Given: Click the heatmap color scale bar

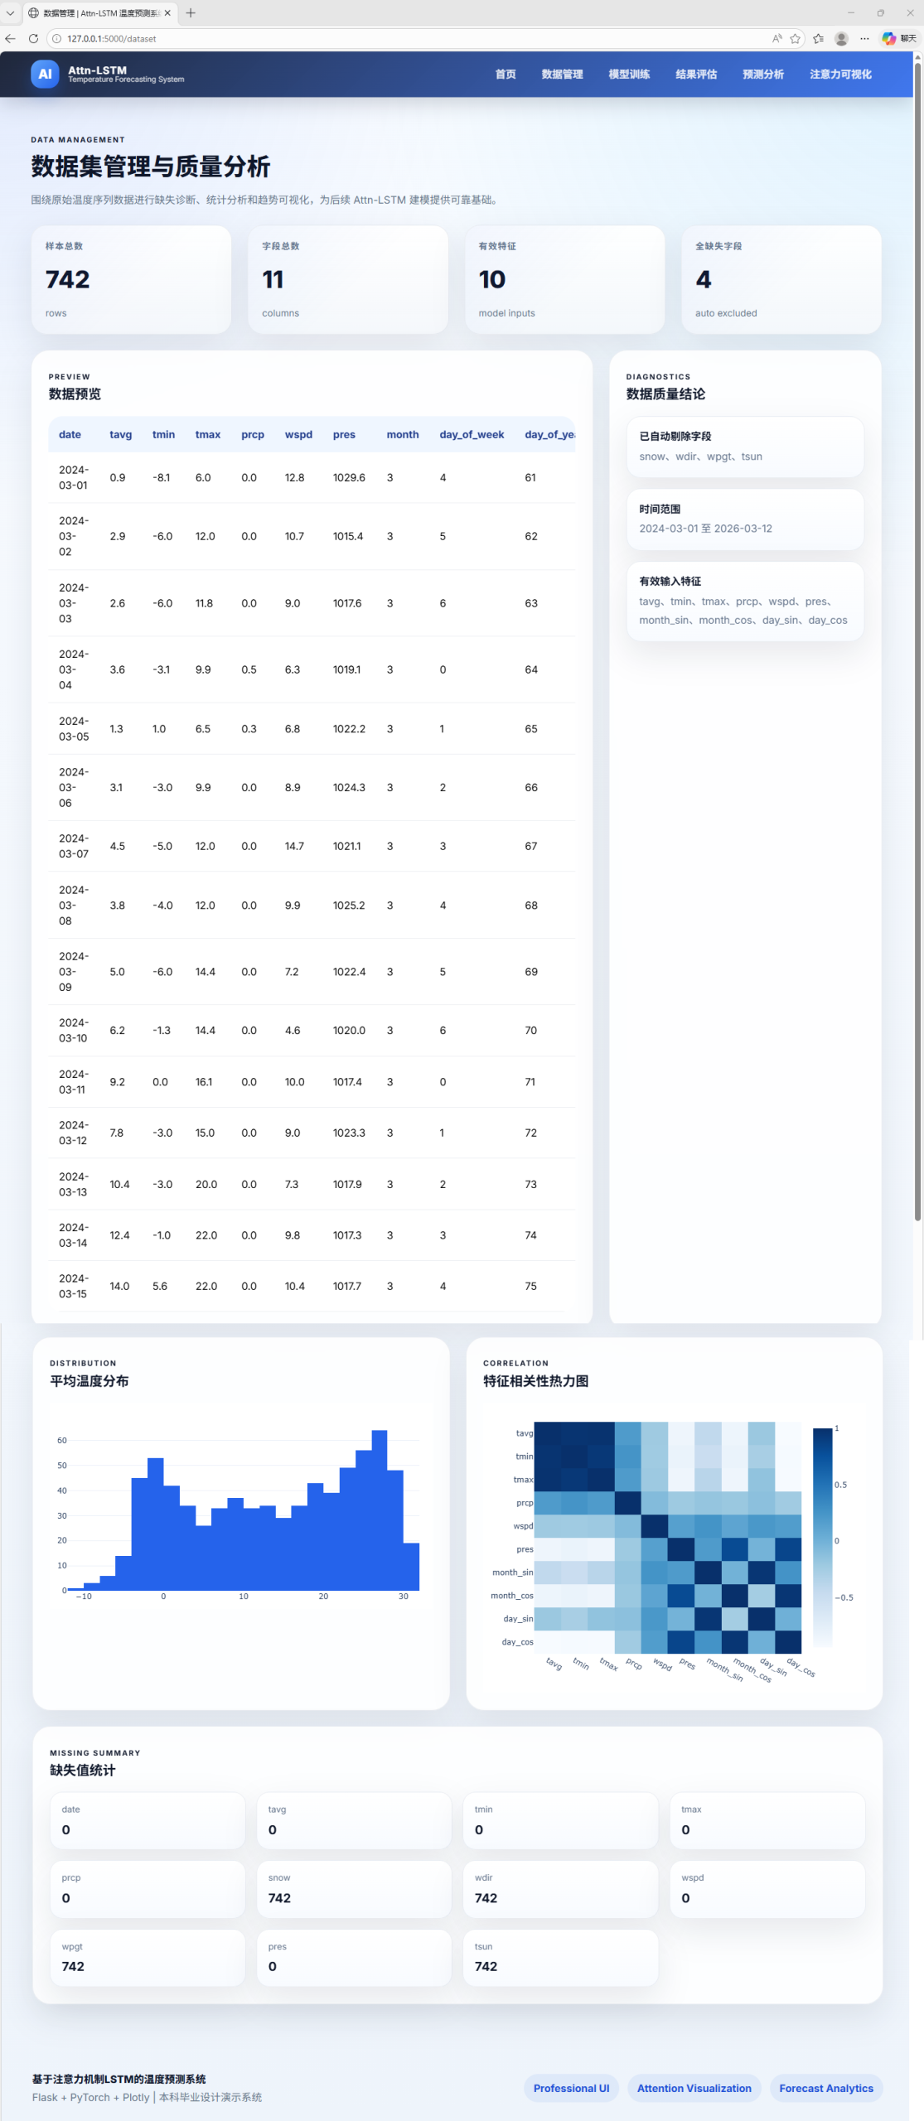Looking at the screenshot, I should coord(822,1538).
